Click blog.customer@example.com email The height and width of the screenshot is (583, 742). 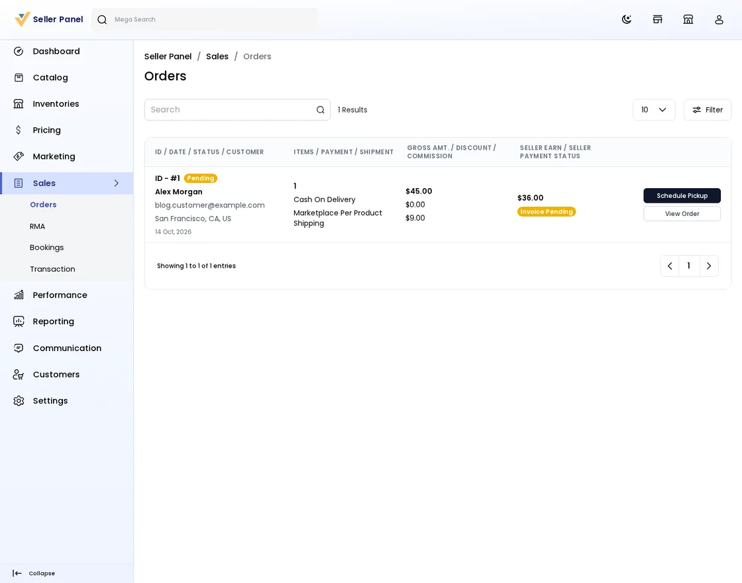pyautogui.click(x=209, y=205)
